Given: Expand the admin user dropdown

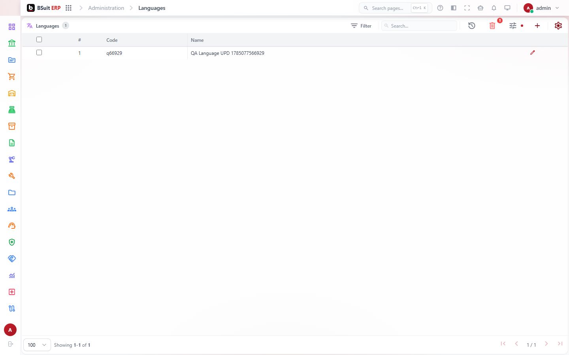Looking at the screenshot, I should tap(541, 8).
